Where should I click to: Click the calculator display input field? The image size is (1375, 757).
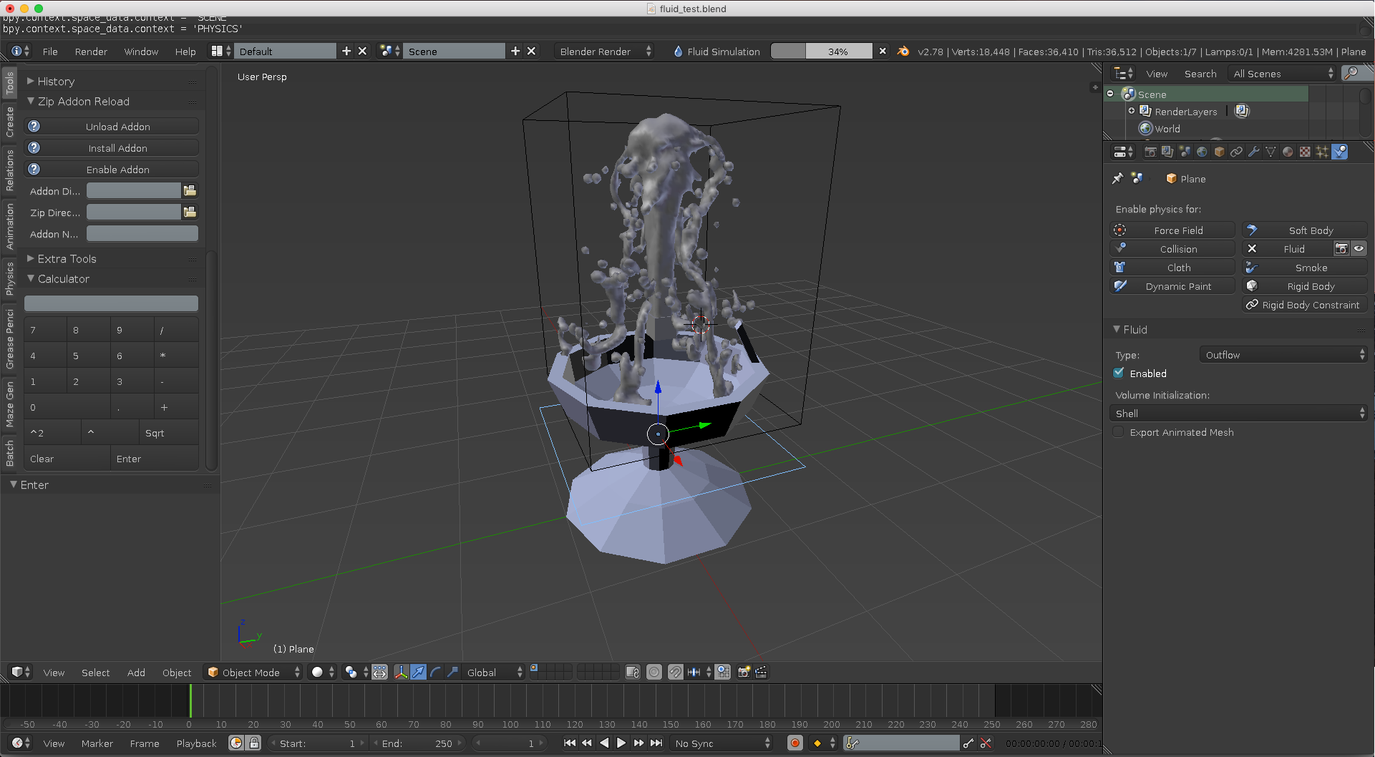coord(111,303)
